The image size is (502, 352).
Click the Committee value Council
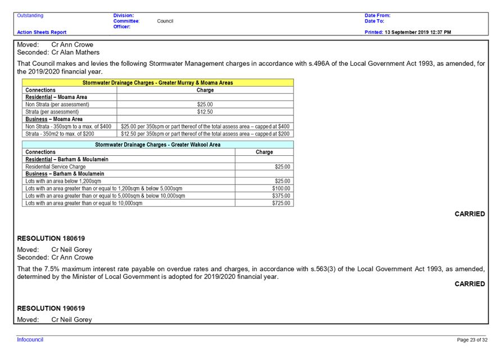pyautogui.click(x=165, y=21)
